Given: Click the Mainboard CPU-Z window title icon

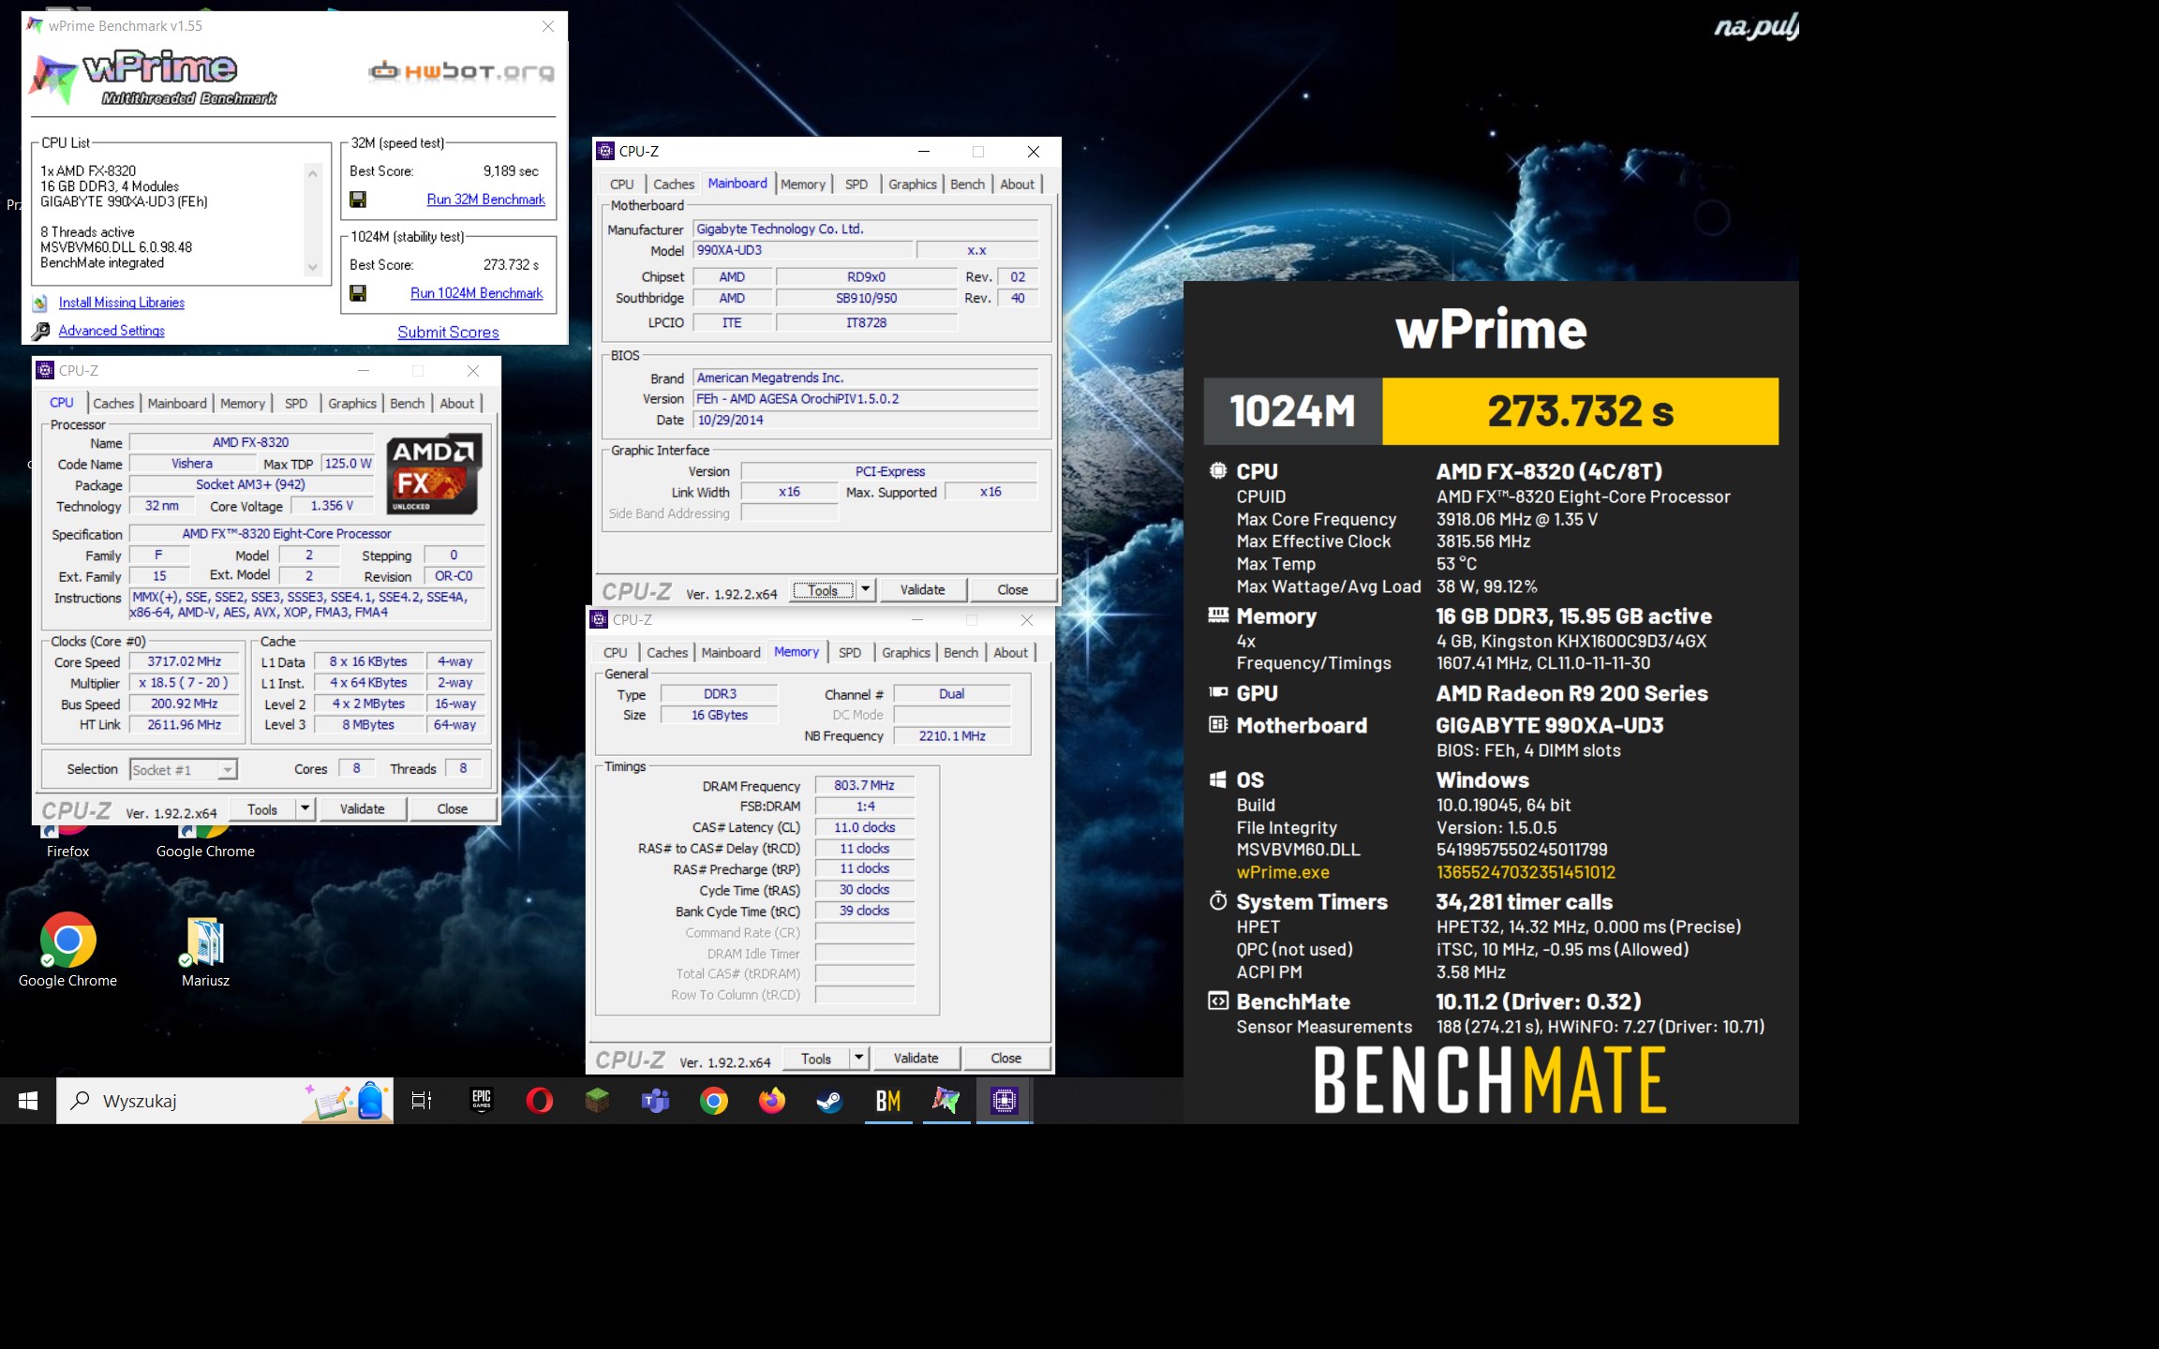Looking at the screenshot, I should tap(605, 151).
